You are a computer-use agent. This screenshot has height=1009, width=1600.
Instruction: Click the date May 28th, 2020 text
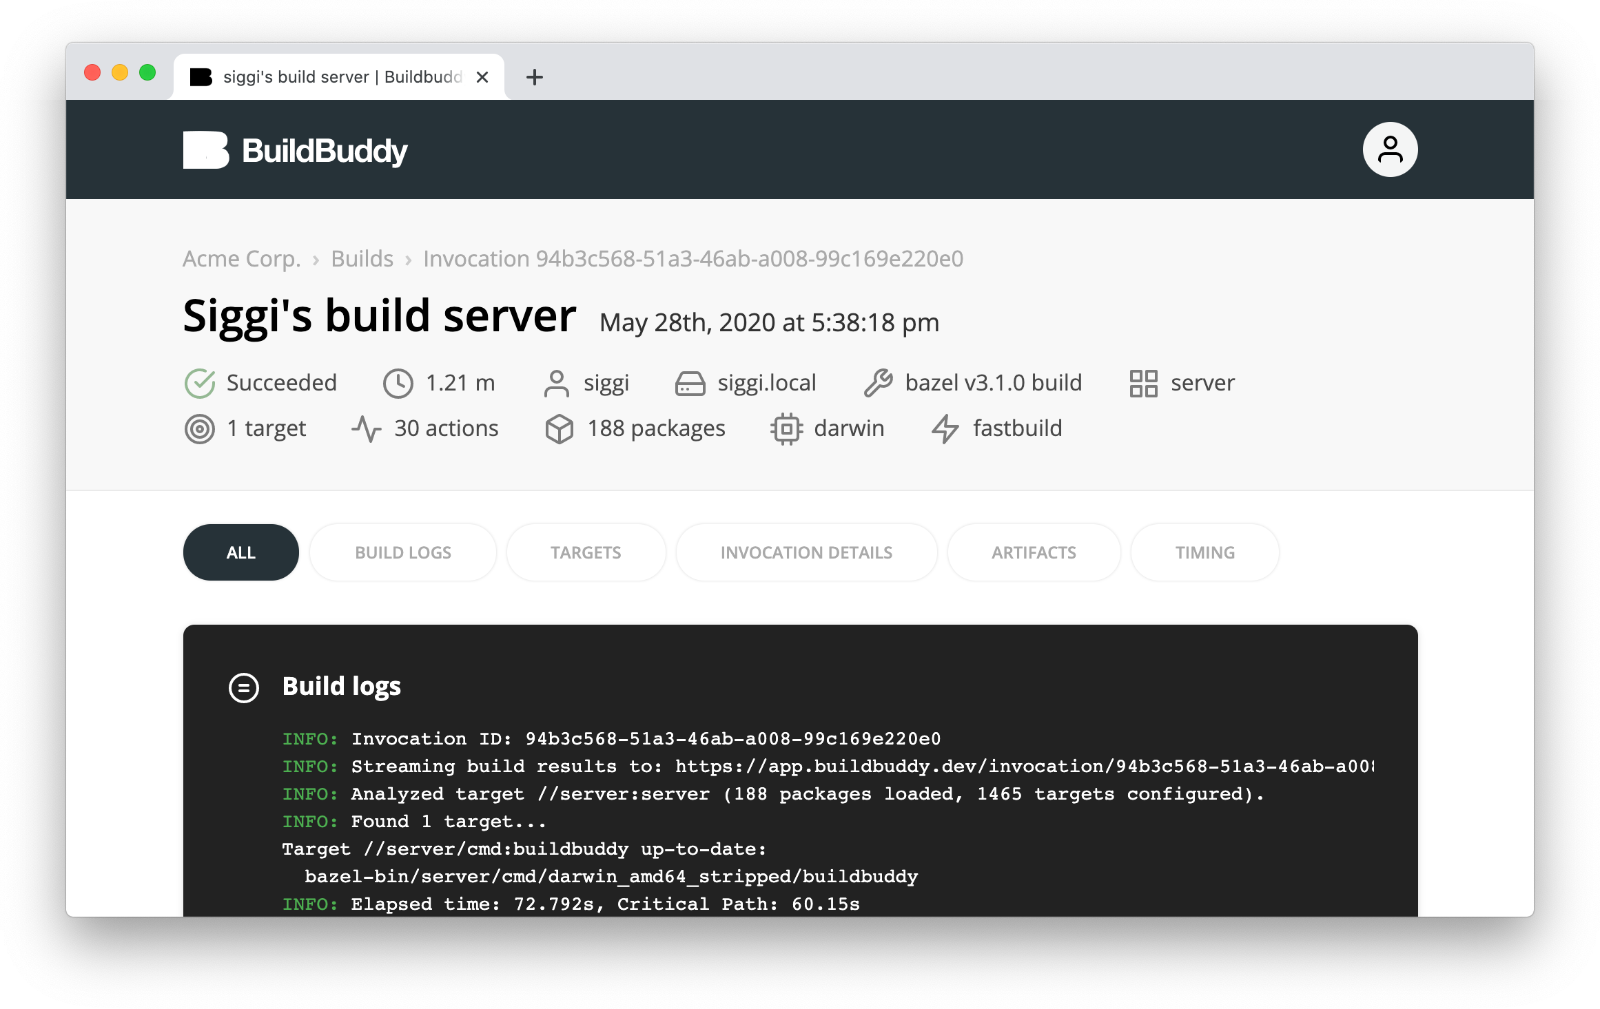click(x=769, y=322)
